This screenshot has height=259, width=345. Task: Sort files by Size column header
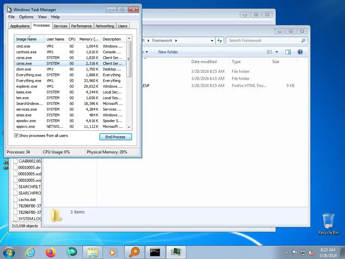pyautogui.click(x=283, y=62)
